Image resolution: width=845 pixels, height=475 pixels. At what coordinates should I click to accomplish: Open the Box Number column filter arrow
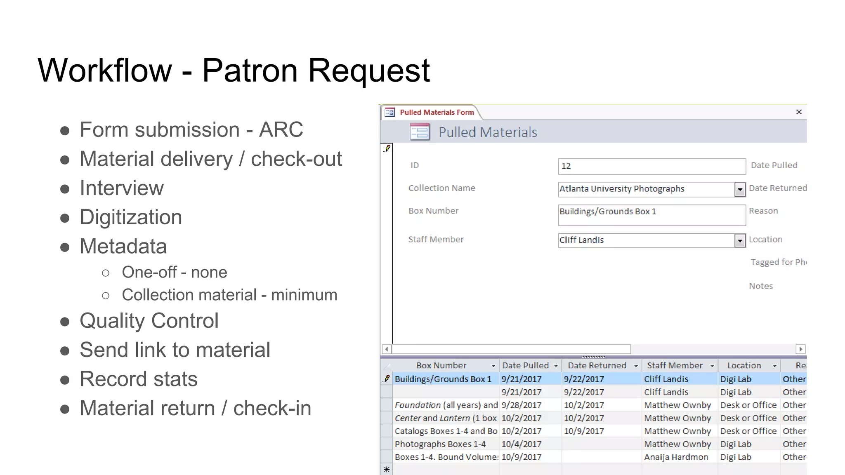coord(493,366)
